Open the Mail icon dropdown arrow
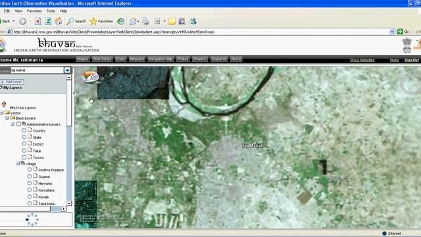 (138, 21)
